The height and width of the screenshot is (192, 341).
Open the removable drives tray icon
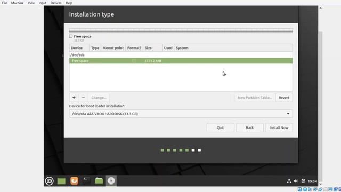tap(303, 181)
